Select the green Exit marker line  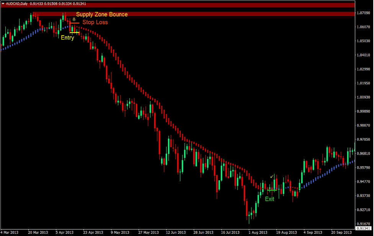click(272, 190)
